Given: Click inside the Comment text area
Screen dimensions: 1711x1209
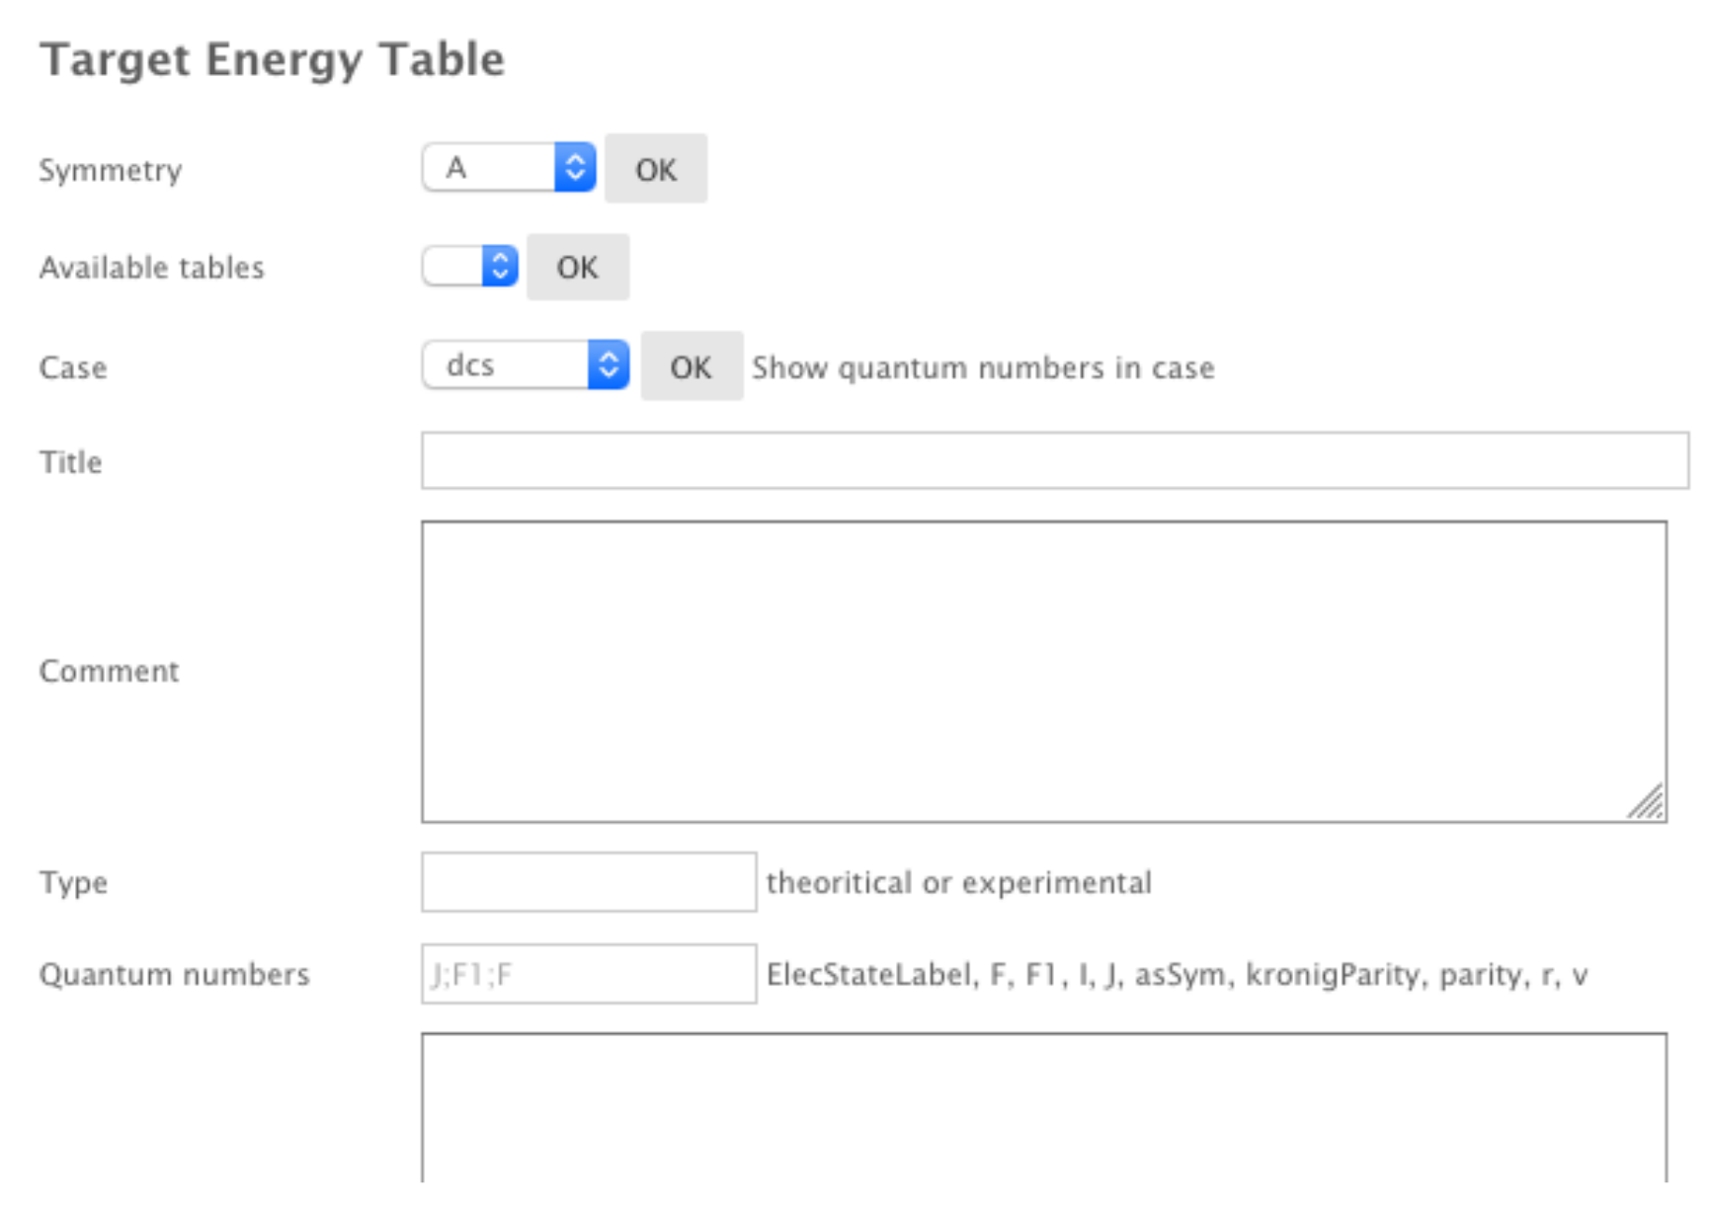Looking at the screenshot, I should 1043,671.
